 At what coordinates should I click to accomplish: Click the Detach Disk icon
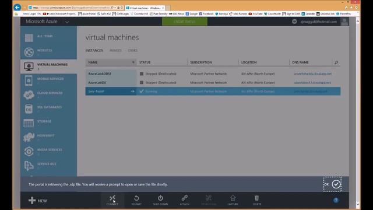coord(209,198)
